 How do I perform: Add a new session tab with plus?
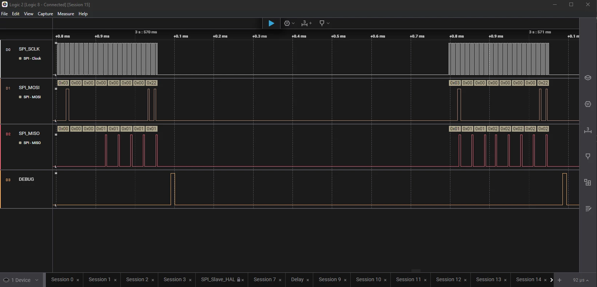pos(560,280)
